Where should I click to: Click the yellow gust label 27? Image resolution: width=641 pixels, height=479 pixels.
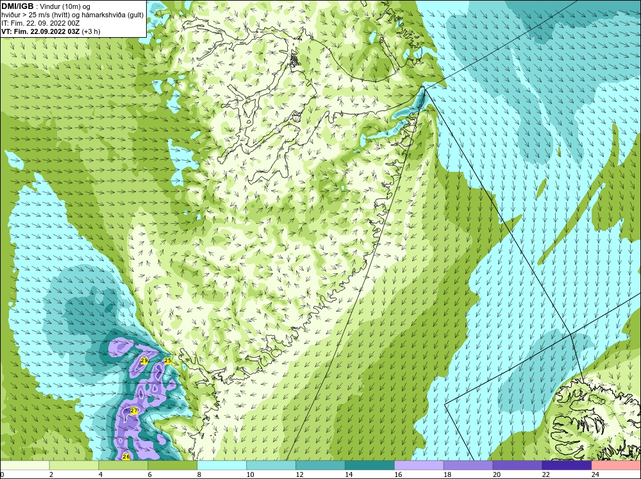pyautogui.click(x=134, y=410)
